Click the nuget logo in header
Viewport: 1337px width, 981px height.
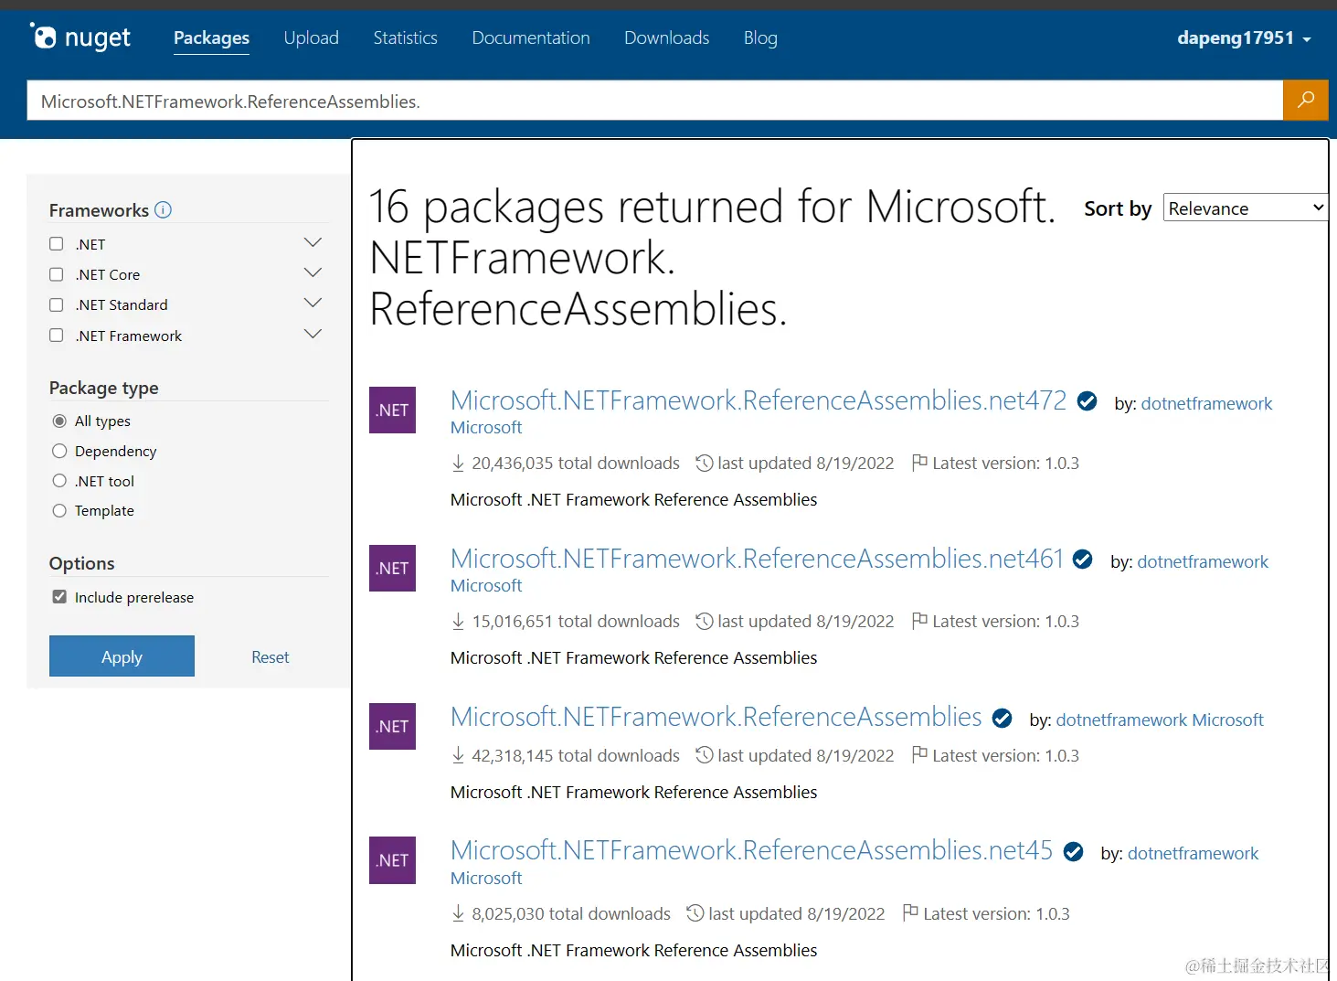[81, 37]
